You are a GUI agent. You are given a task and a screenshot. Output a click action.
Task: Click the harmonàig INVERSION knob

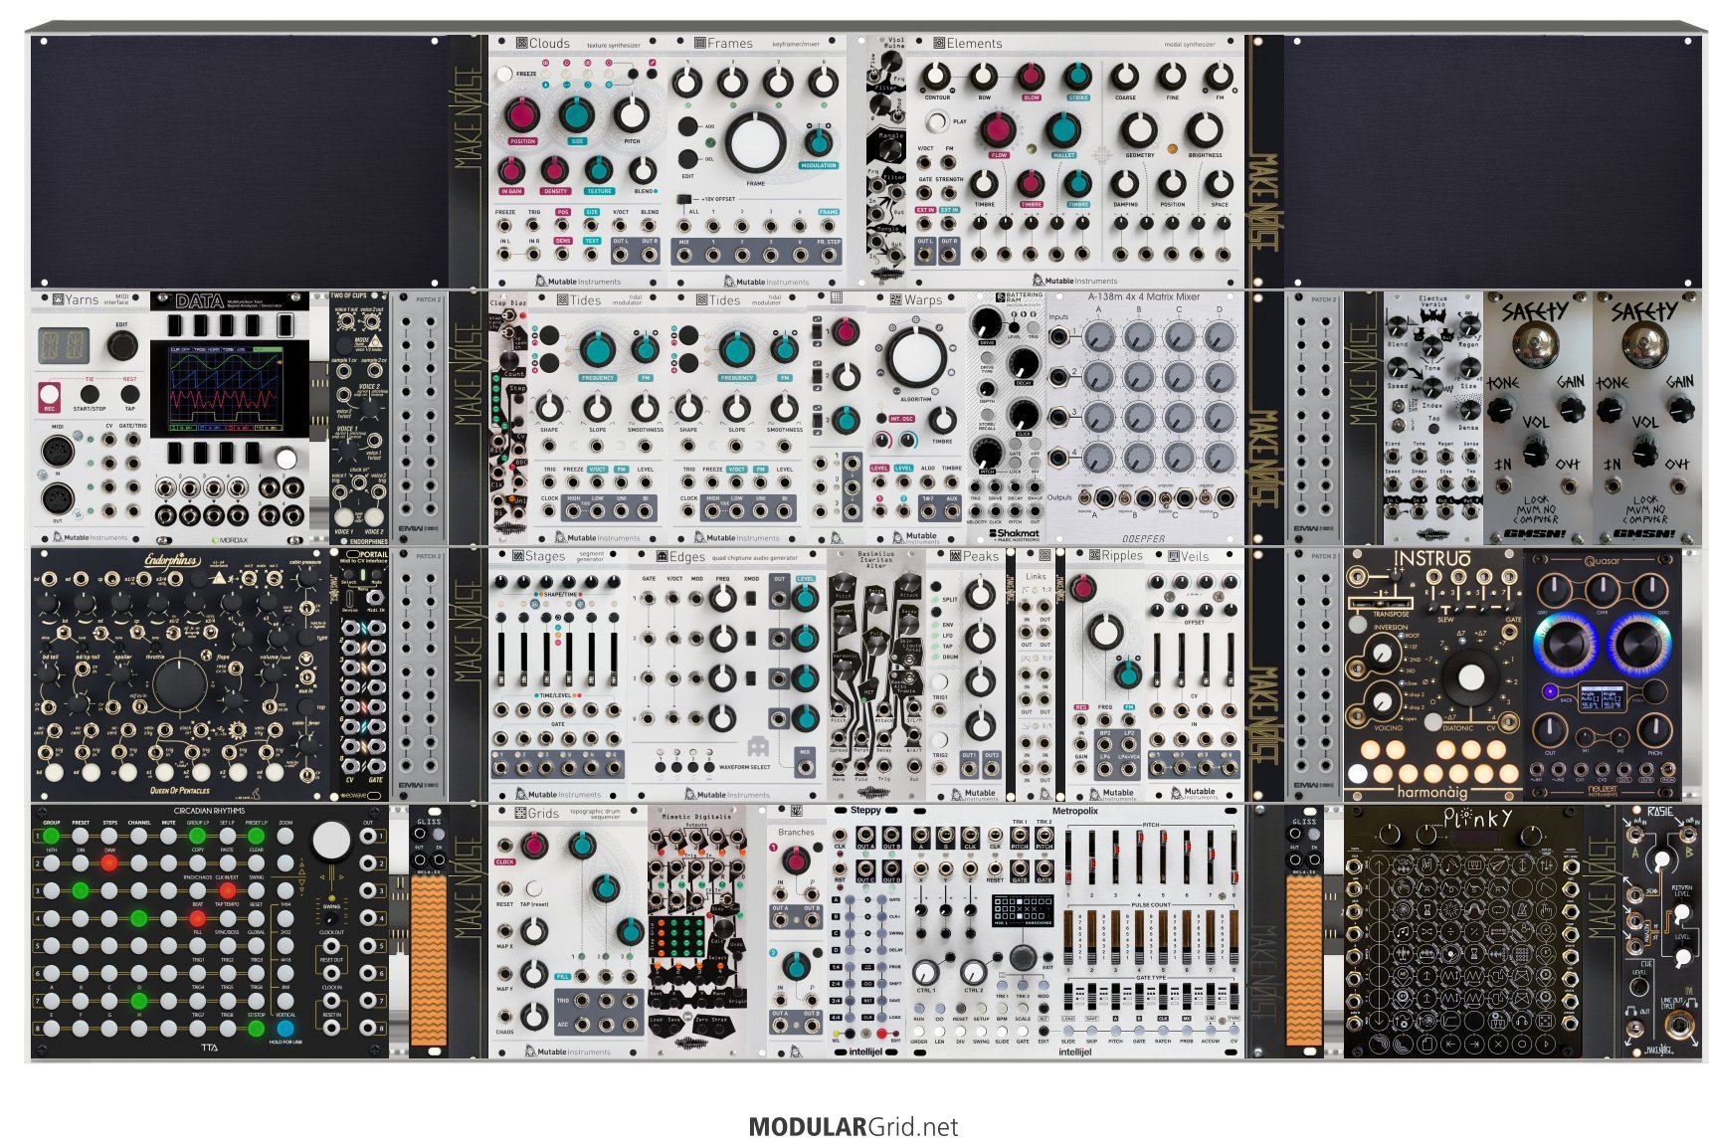click(1382, 654)
